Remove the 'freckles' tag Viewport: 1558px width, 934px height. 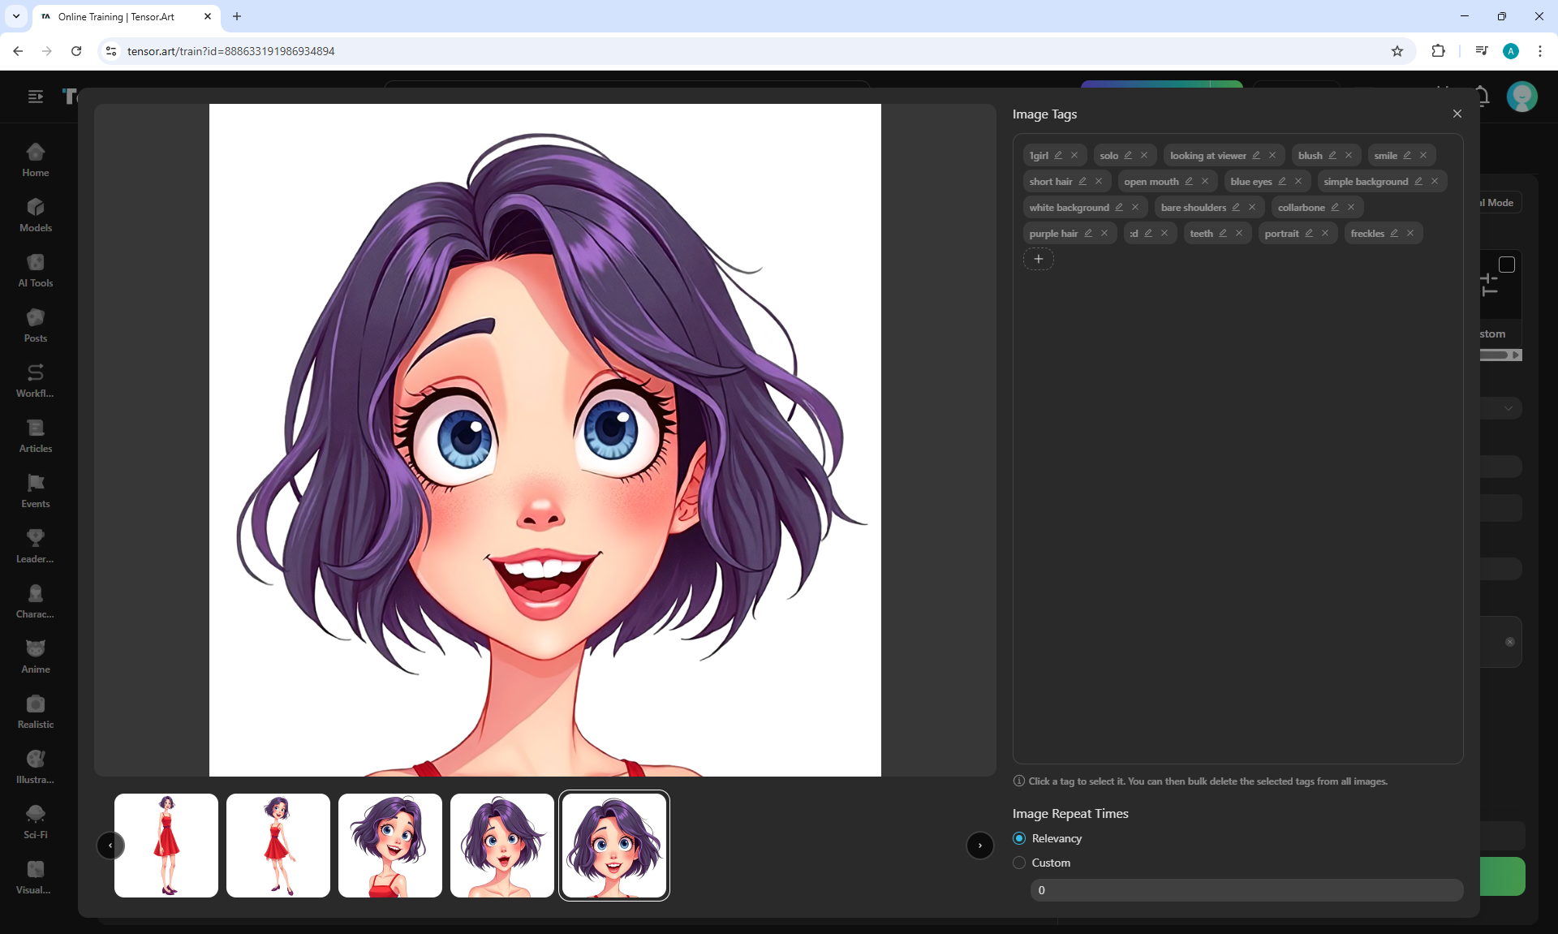click(x=1410, y=234)
